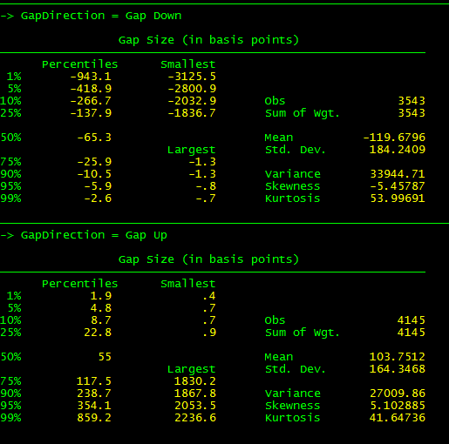Screen dimensions: 449x444
Task: Click the Gap Down variance 33944.71
Action: pos(398,173)
